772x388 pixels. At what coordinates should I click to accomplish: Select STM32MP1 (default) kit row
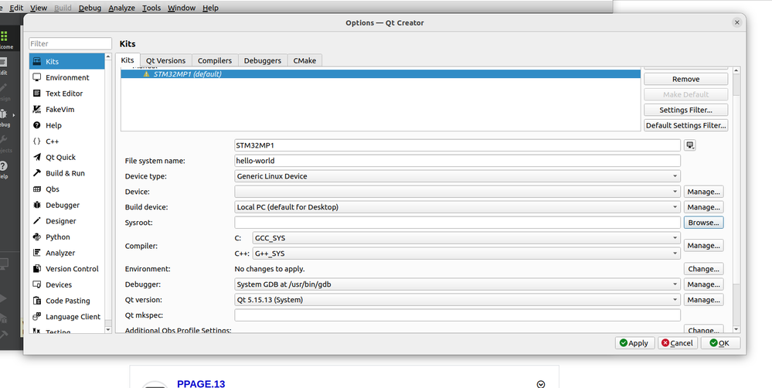380,74
